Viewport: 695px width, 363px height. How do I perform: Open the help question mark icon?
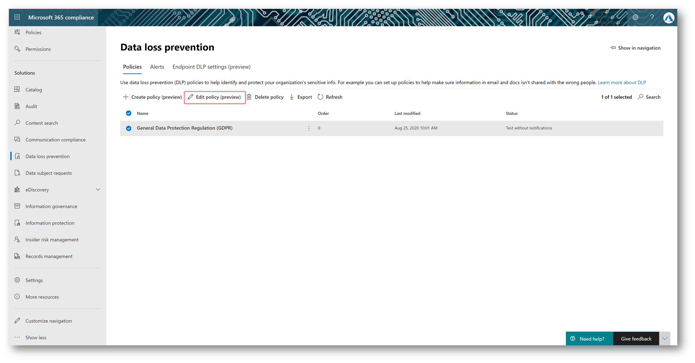(x=652, y=17)
